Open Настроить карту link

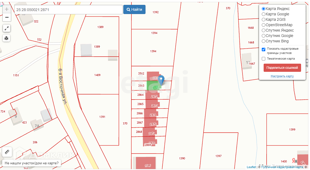(x=282, y=76)
